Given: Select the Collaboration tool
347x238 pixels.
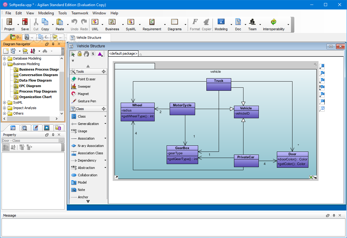Looking at the screenshot, I should pos(87,175).
